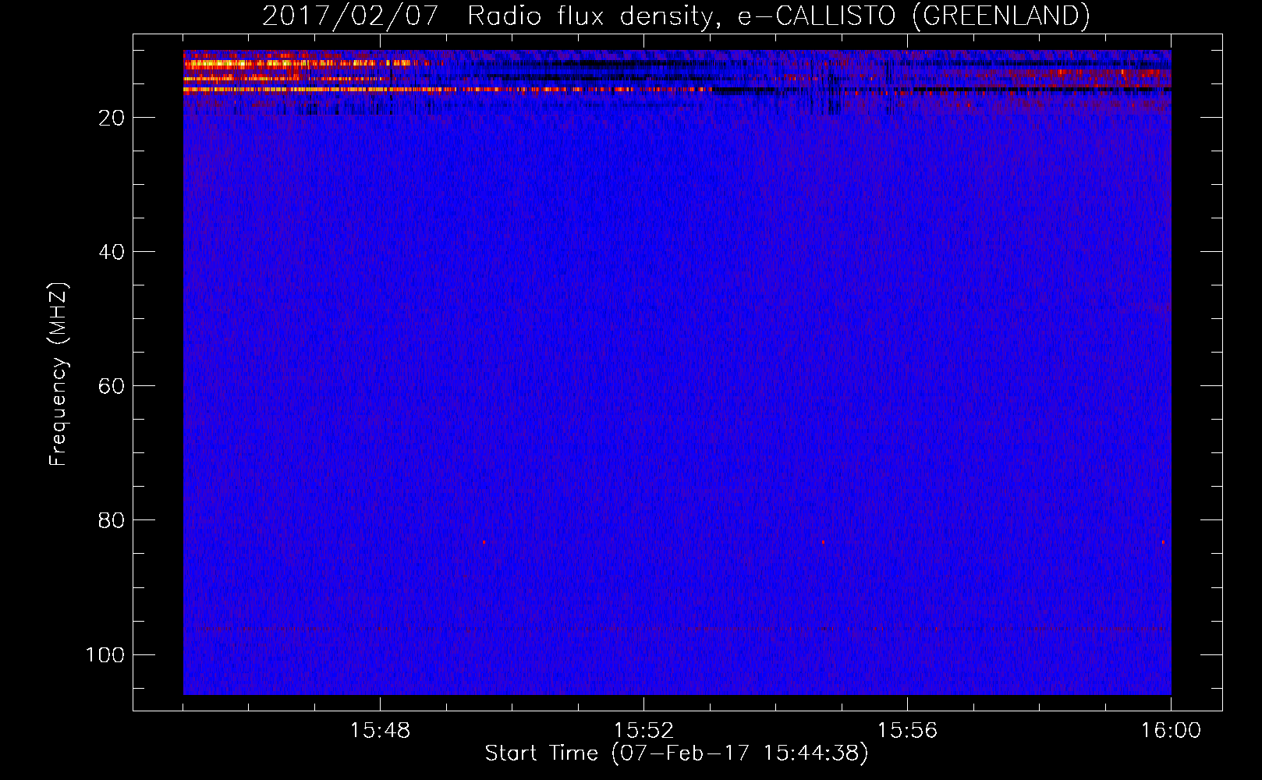Click the 15:52 time tick label

(643, 731)
